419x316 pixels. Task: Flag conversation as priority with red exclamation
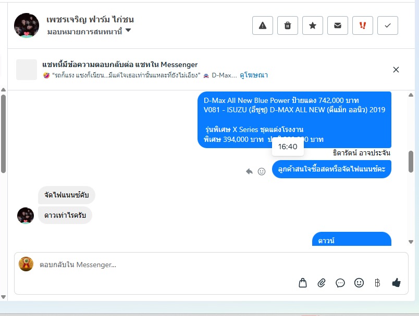362,25
